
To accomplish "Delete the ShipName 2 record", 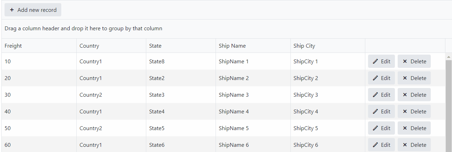I will pos(414,78).
